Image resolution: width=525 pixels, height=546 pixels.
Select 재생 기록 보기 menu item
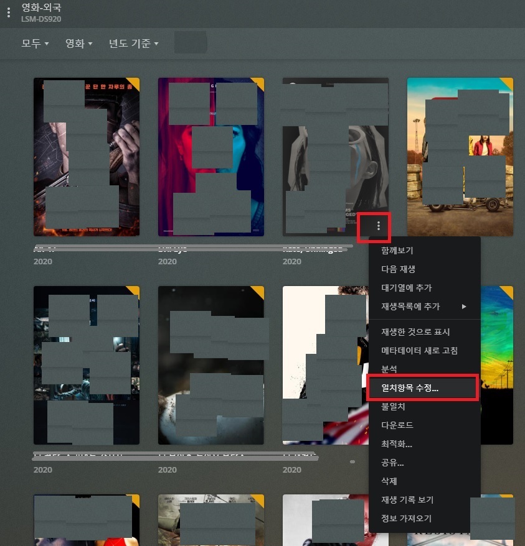[425, 500]
